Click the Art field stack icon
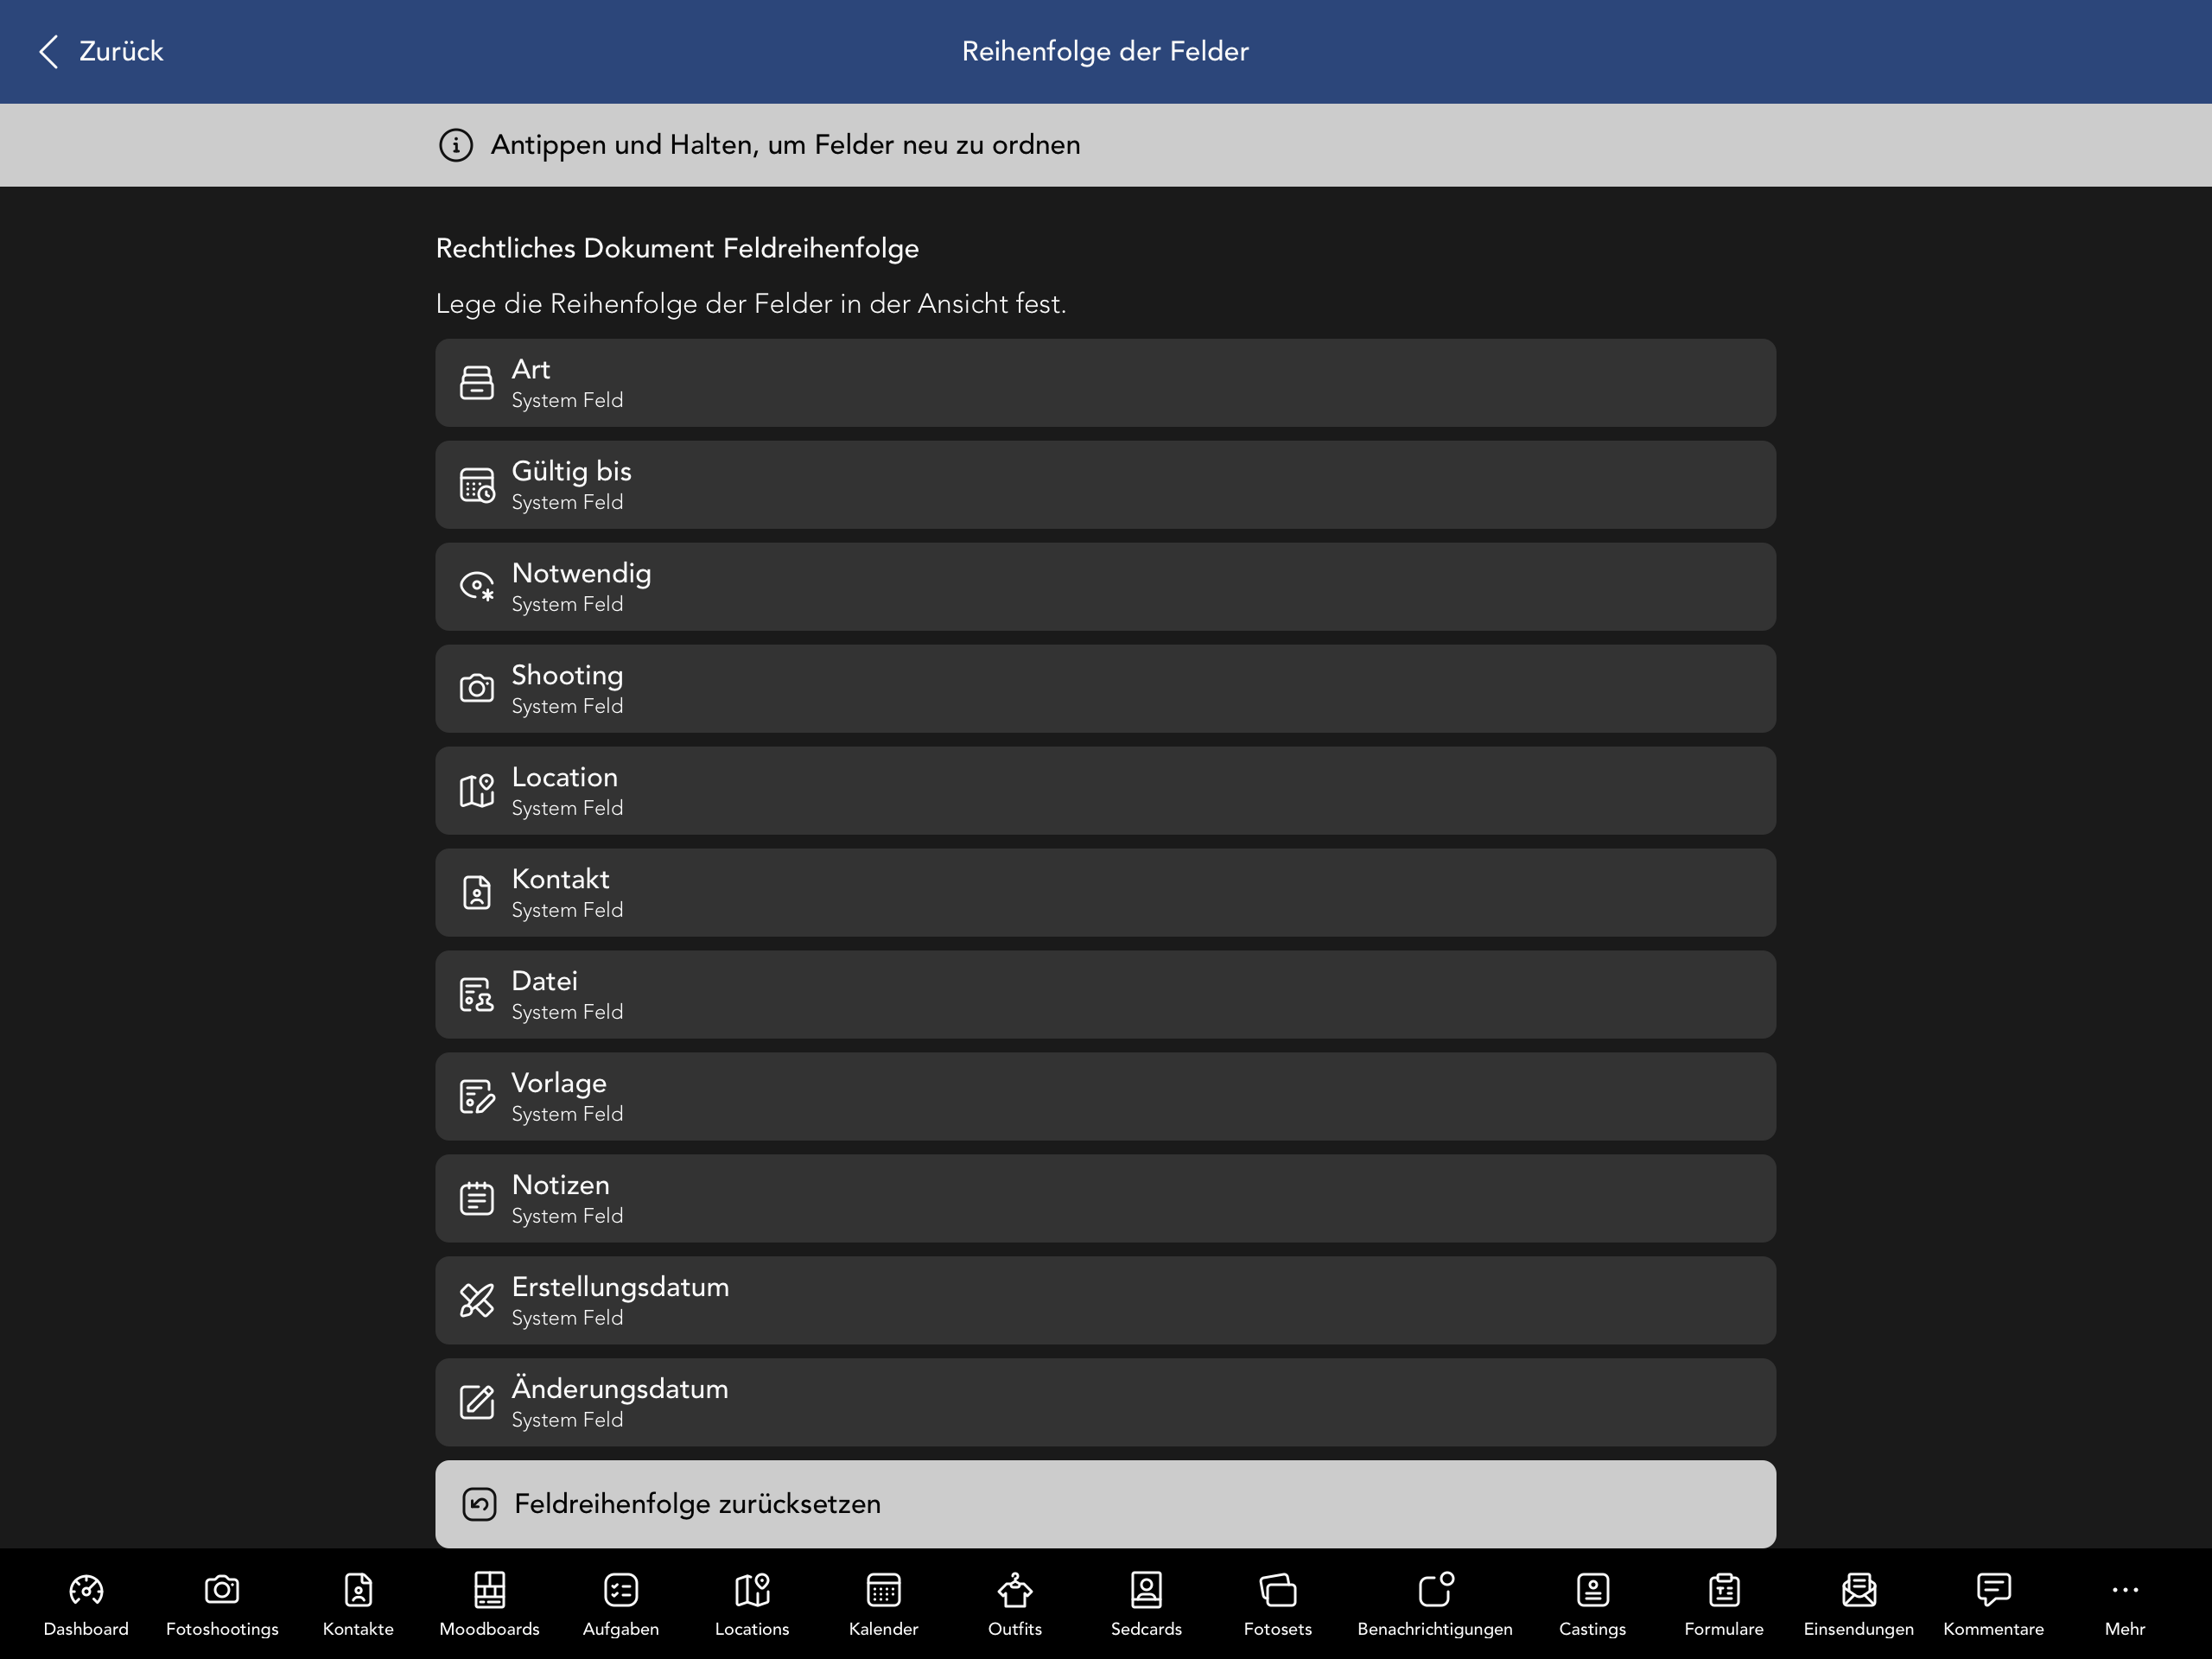Viewport: 2212px width, 1659px height. (477, 383)
